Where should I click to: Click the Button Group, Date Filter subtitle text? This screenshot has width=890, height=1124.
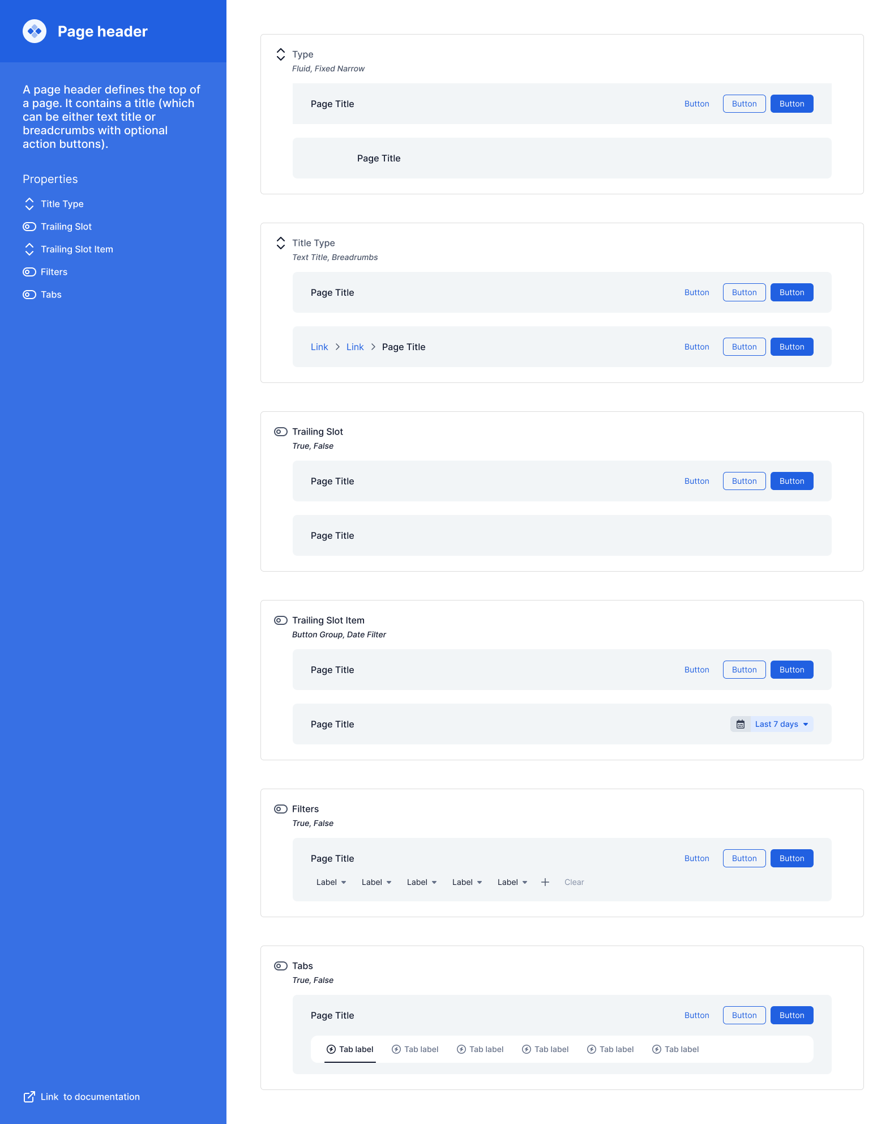pos(339,635)
